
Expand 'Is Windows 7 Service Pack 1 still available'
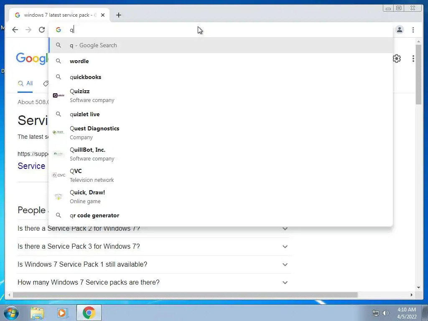pyautogui.click(x=154, y=265)
